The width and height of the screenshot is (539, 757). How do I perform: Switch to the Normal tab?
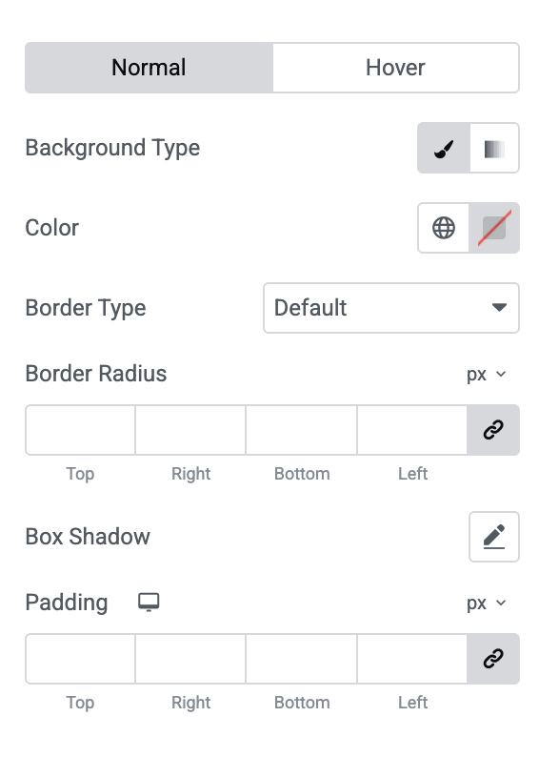[149, 68]
